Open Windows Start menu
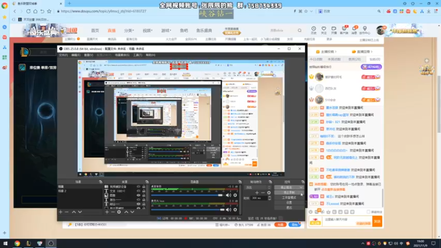This screenshot has height=248, width=441. [6, 243]
